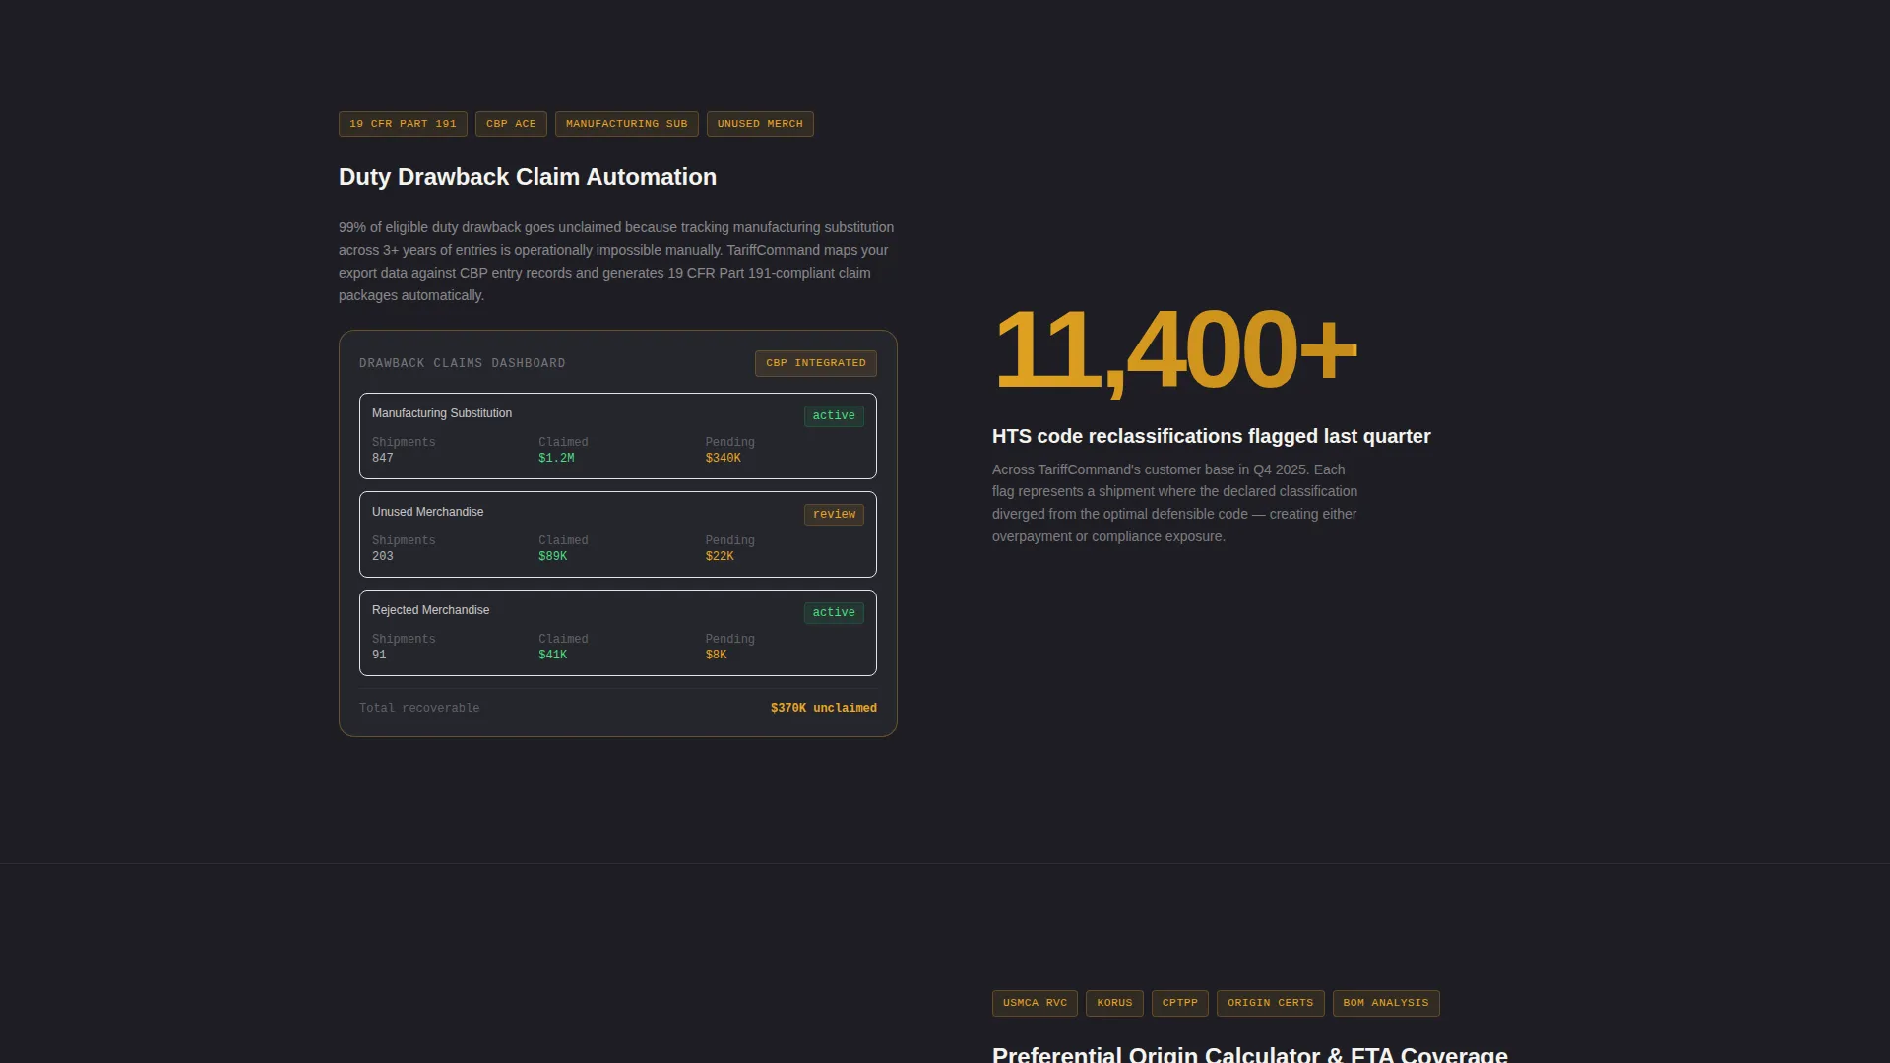
Task: Click active status on Manufacturing Substitution
Action: tap(834, 416)
